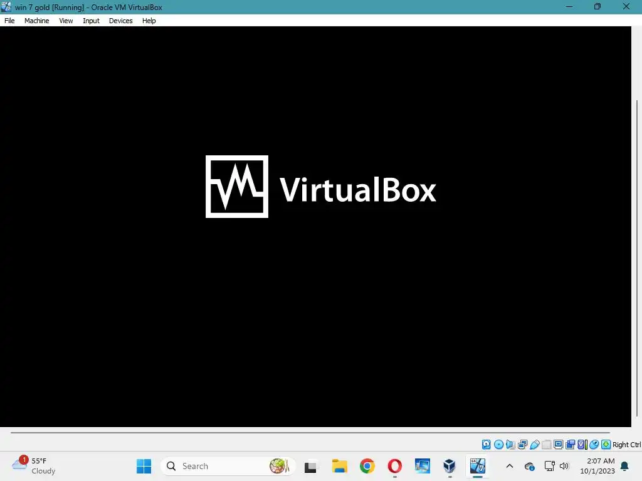Open the Help menu
The width and height of the screenshot is (642, 481).
click(149, 21)
